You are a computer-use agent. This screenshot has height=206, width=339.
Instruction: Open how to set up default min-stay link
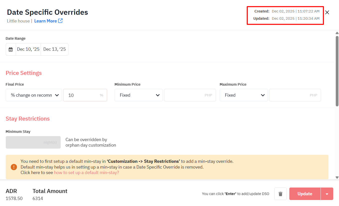tap(86, 173)
